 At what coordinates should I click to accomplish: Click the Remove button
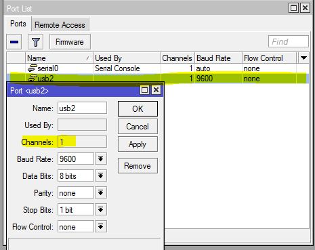(138, 166)
